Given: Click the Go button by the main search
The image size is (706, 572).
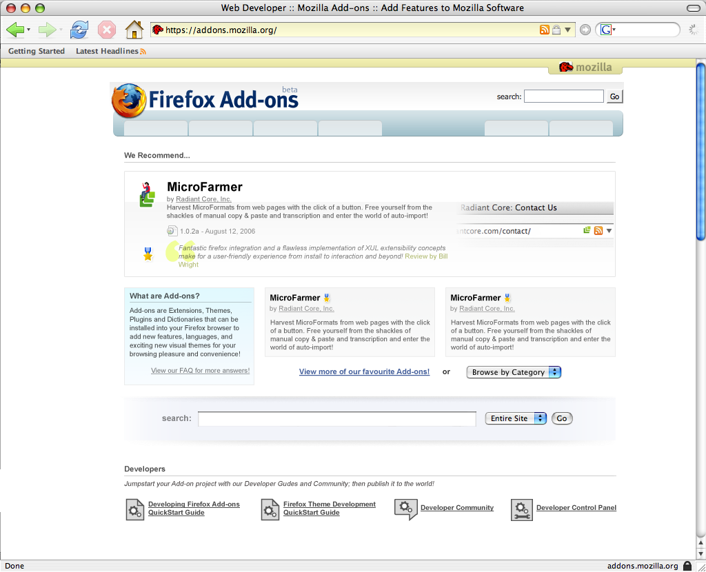Looking at the screenshot, I should pyautogui.click(x=562, y=418).
